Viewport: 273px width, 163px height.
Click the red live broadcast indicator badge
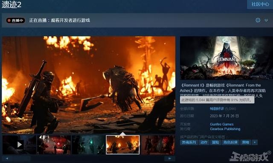(x=16, y=20)
